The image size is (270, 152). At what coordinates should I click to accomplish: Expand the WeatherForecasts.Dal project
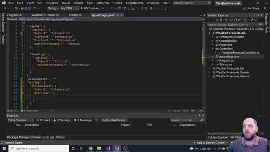pos(209,68)
